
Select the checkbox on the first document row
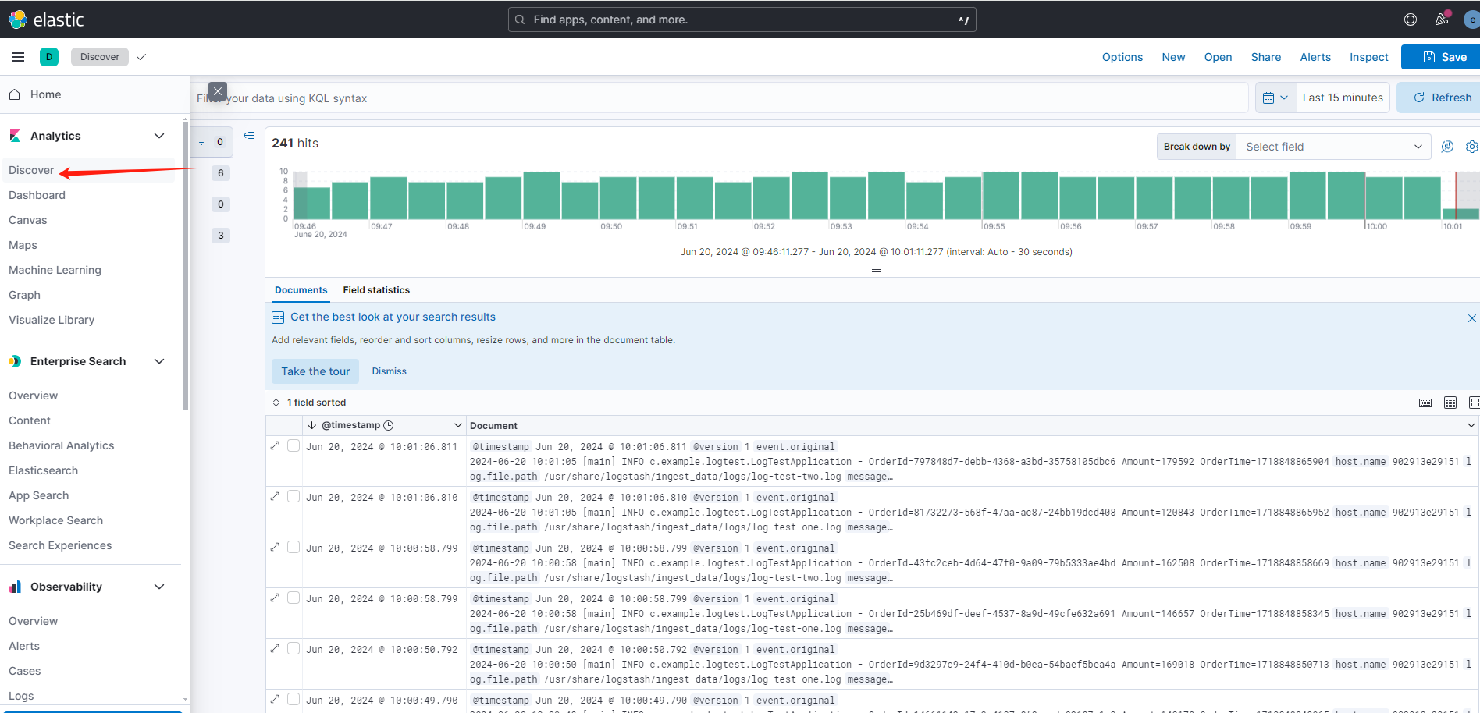294,446
